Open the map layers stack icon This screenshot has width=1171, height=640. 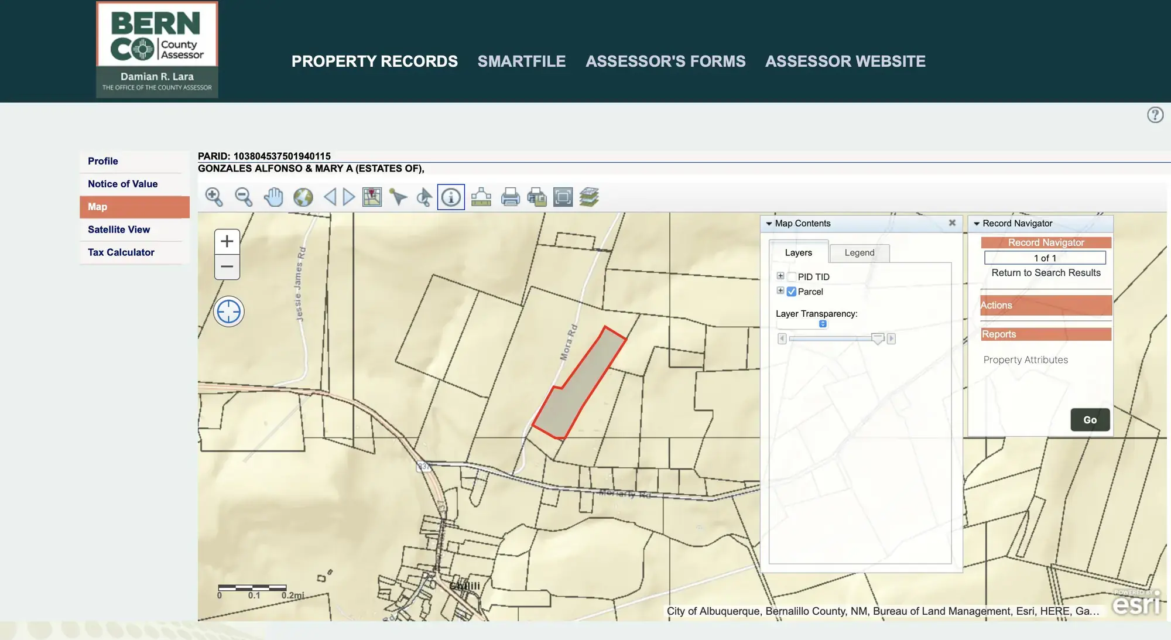[x=589, y=197]
